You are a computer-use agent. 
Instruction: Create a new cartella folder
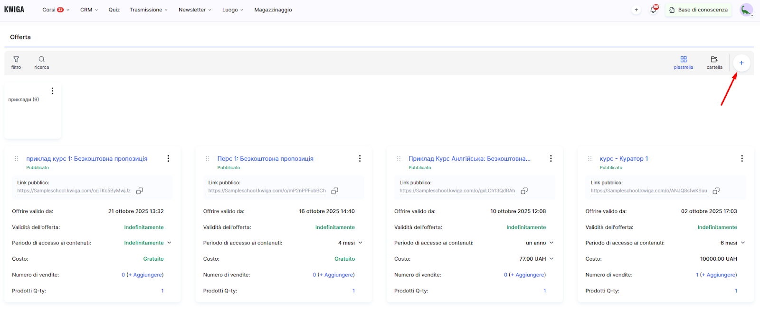(x=714, y=62)
